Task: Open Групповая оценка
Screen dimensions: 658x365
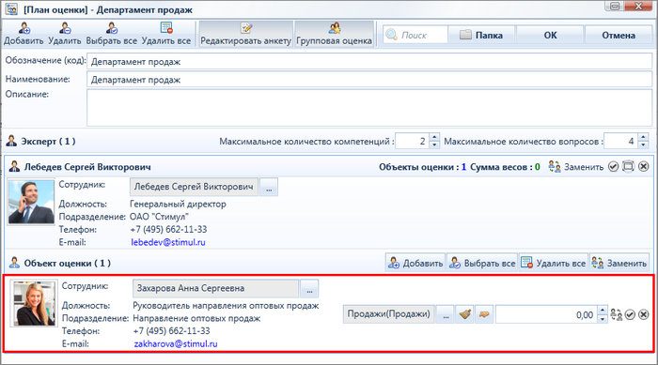Action: [334, 34]
